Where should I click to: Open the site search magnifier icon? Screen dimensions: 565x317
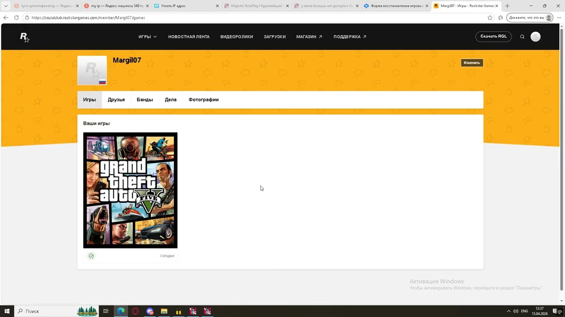522,37
